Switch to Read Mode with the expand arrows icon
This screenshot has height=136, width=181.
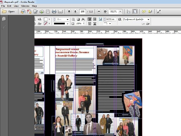[159, 11]
